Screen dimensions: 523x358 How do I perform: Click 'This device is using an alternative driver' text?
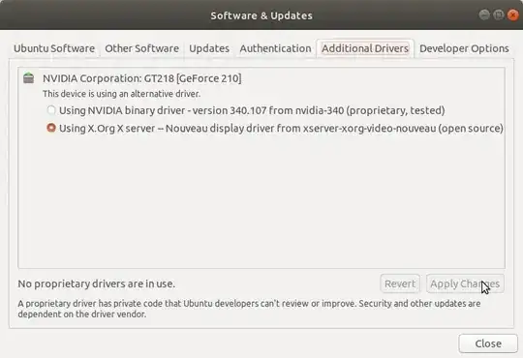[x=121, y=94]
